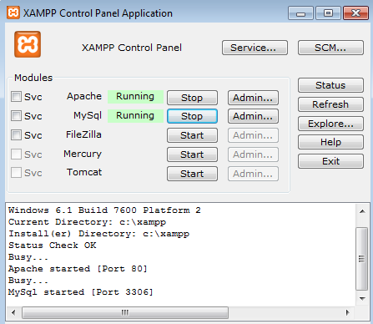Click the greyed FileZilla Admin button
373x324 pixels.
click(x=253, y=135)
